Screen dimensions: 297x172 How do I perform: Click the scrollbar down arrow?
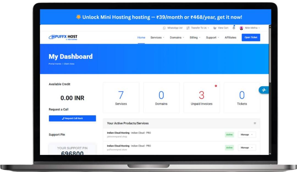pyautogui.click(x=270, y=154)
